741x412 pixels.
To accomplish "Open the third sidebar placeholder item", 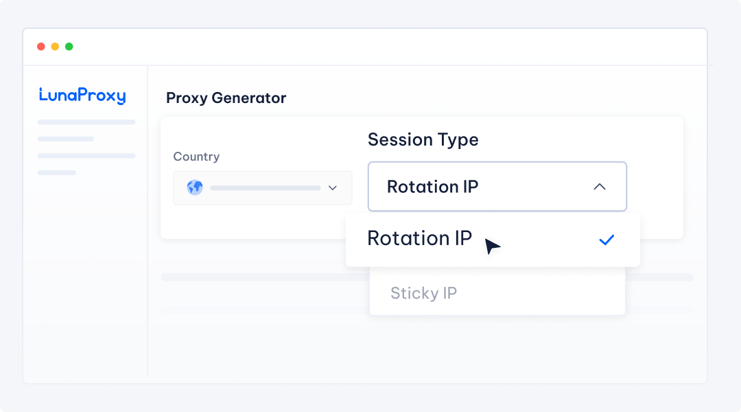I will tap(86, 156).
